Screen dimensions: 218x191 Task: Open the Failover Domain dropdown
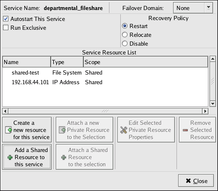pos(193,8)
